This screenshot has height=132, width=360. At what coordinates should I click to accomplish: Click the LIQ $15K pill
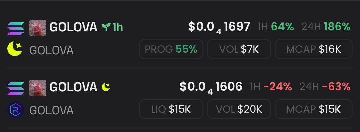[x=171, y=109]
